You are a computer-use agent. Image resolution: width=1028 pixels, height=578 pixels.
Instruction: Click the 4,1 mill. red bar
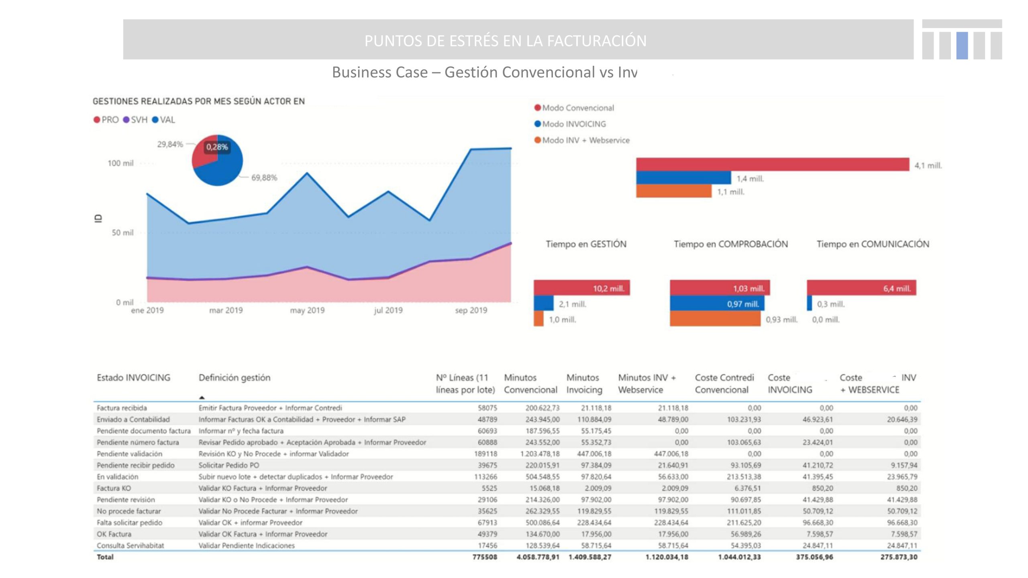[772, 165]
